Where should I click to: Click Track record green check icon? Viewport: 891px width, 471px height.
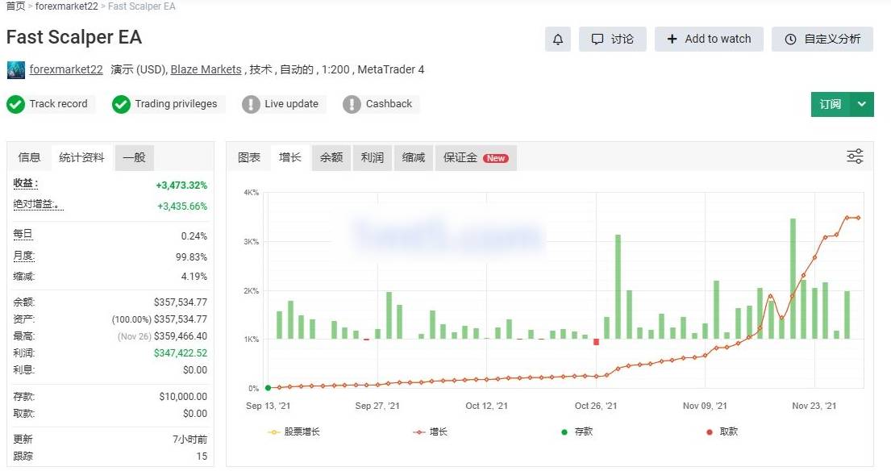[x=16, y=105]
